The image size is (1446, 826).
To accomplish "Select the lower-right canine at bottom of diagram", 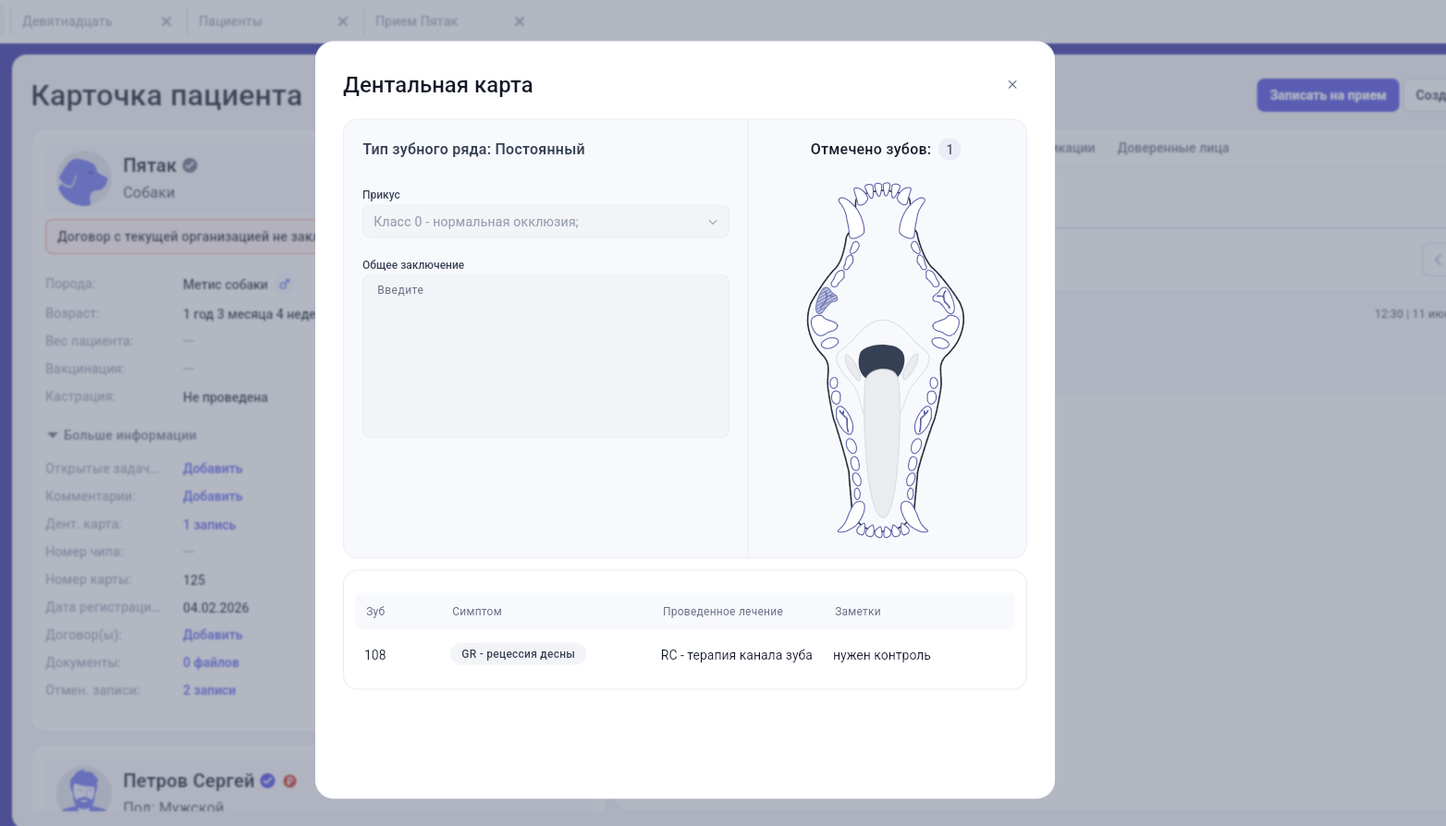I will coord(913,518).
